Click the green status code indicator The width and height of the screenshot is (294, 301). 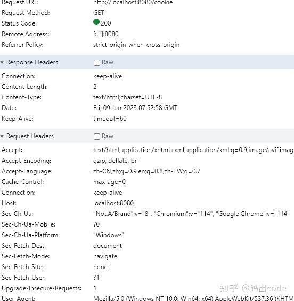[x=96, y=22]
